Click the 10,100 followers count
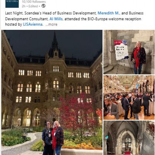Screen dimensions: 155x155 click(x=34, y=2)
